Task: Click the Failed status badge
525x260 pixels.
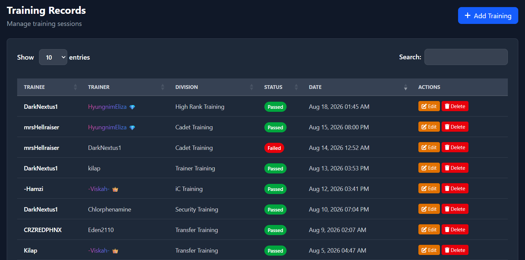Action: [274, 148]
